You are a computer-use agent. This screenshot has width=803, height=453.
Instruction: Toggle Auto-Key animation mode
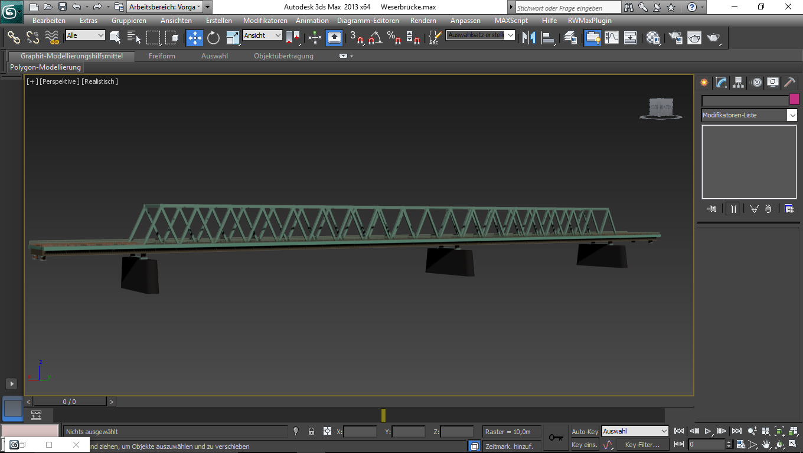tap(585, 432)
